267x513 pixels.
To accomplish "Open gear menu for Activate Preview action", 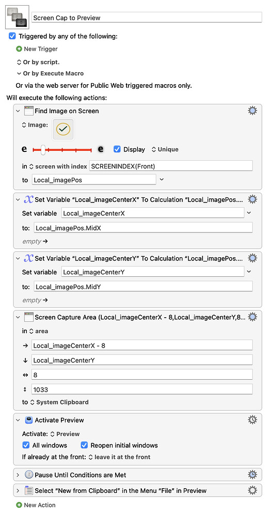I will pyautogui.click(x=252, y=420).
